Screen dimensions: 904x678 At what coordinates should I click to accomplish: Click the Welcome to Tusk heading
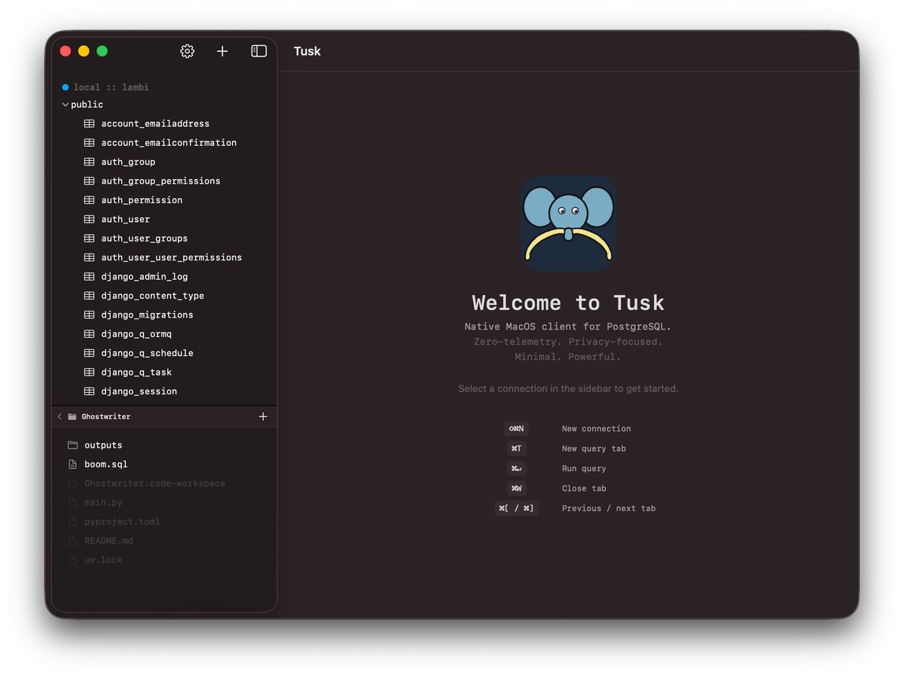(569, 303)
